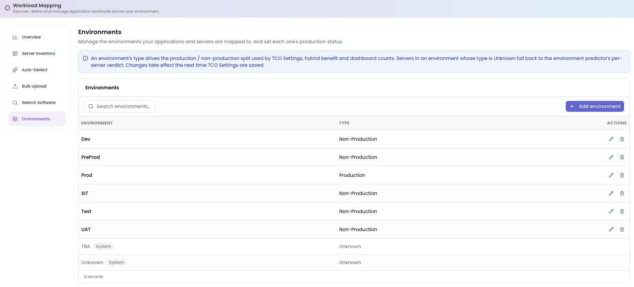The width and height of the screenshot is (634, 287).
Task: Click the Production type in Prod row
Action: point(352,175)
